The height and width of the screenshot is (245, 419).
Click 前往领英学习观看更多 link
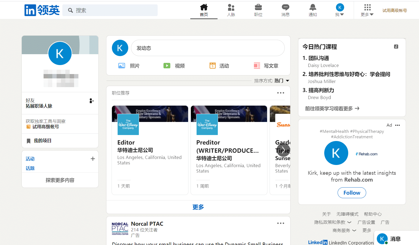tap(332, 108)
